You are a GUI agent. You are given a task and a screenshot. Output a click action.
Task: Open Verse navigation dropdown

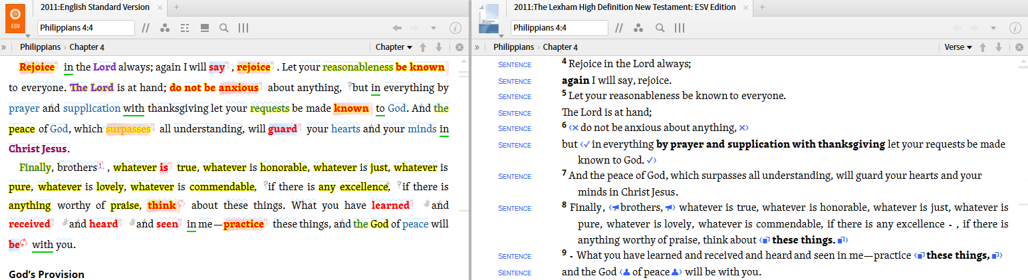[958, 47]
